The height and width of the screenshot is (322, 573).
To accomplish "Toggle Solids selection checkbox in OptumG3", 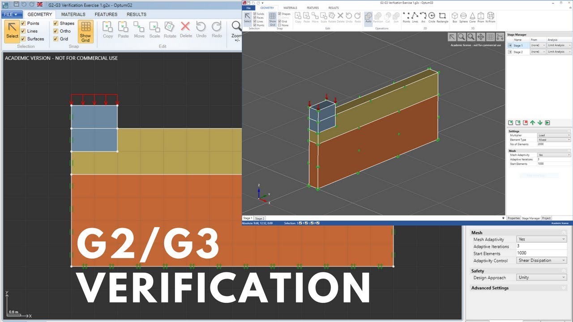I will pyautogui.click(x=255, y=14).
